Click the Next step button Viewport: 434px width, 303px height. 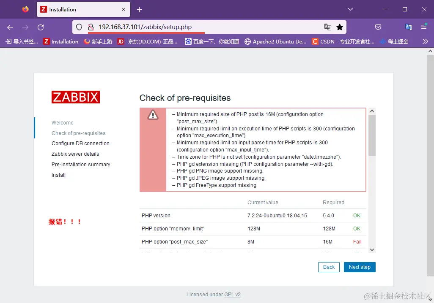tap(360, 267)
